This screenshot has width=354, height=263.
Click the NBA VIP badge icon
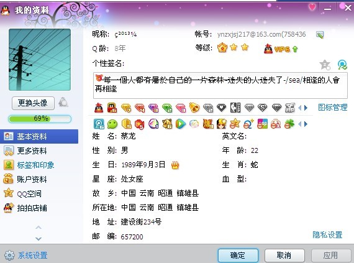pos(235,108)
